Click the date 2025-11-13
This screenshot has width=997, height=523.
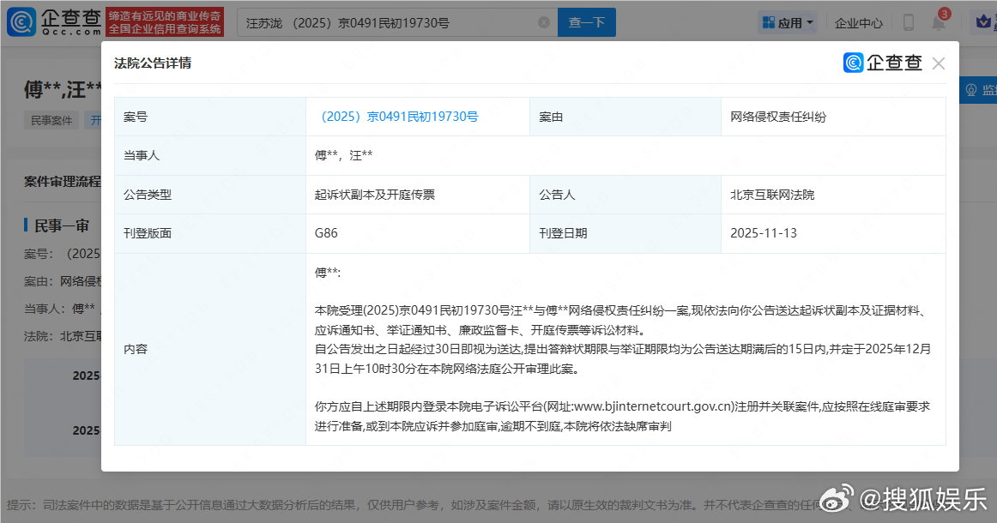click(763, 233)
